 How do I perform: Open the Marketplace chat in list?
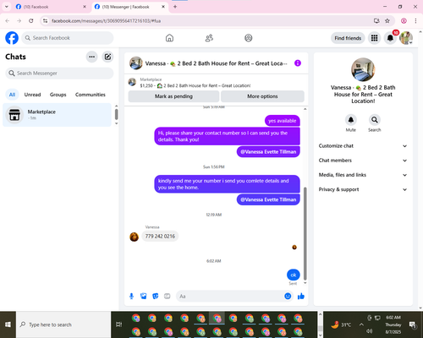pos(57,115)
